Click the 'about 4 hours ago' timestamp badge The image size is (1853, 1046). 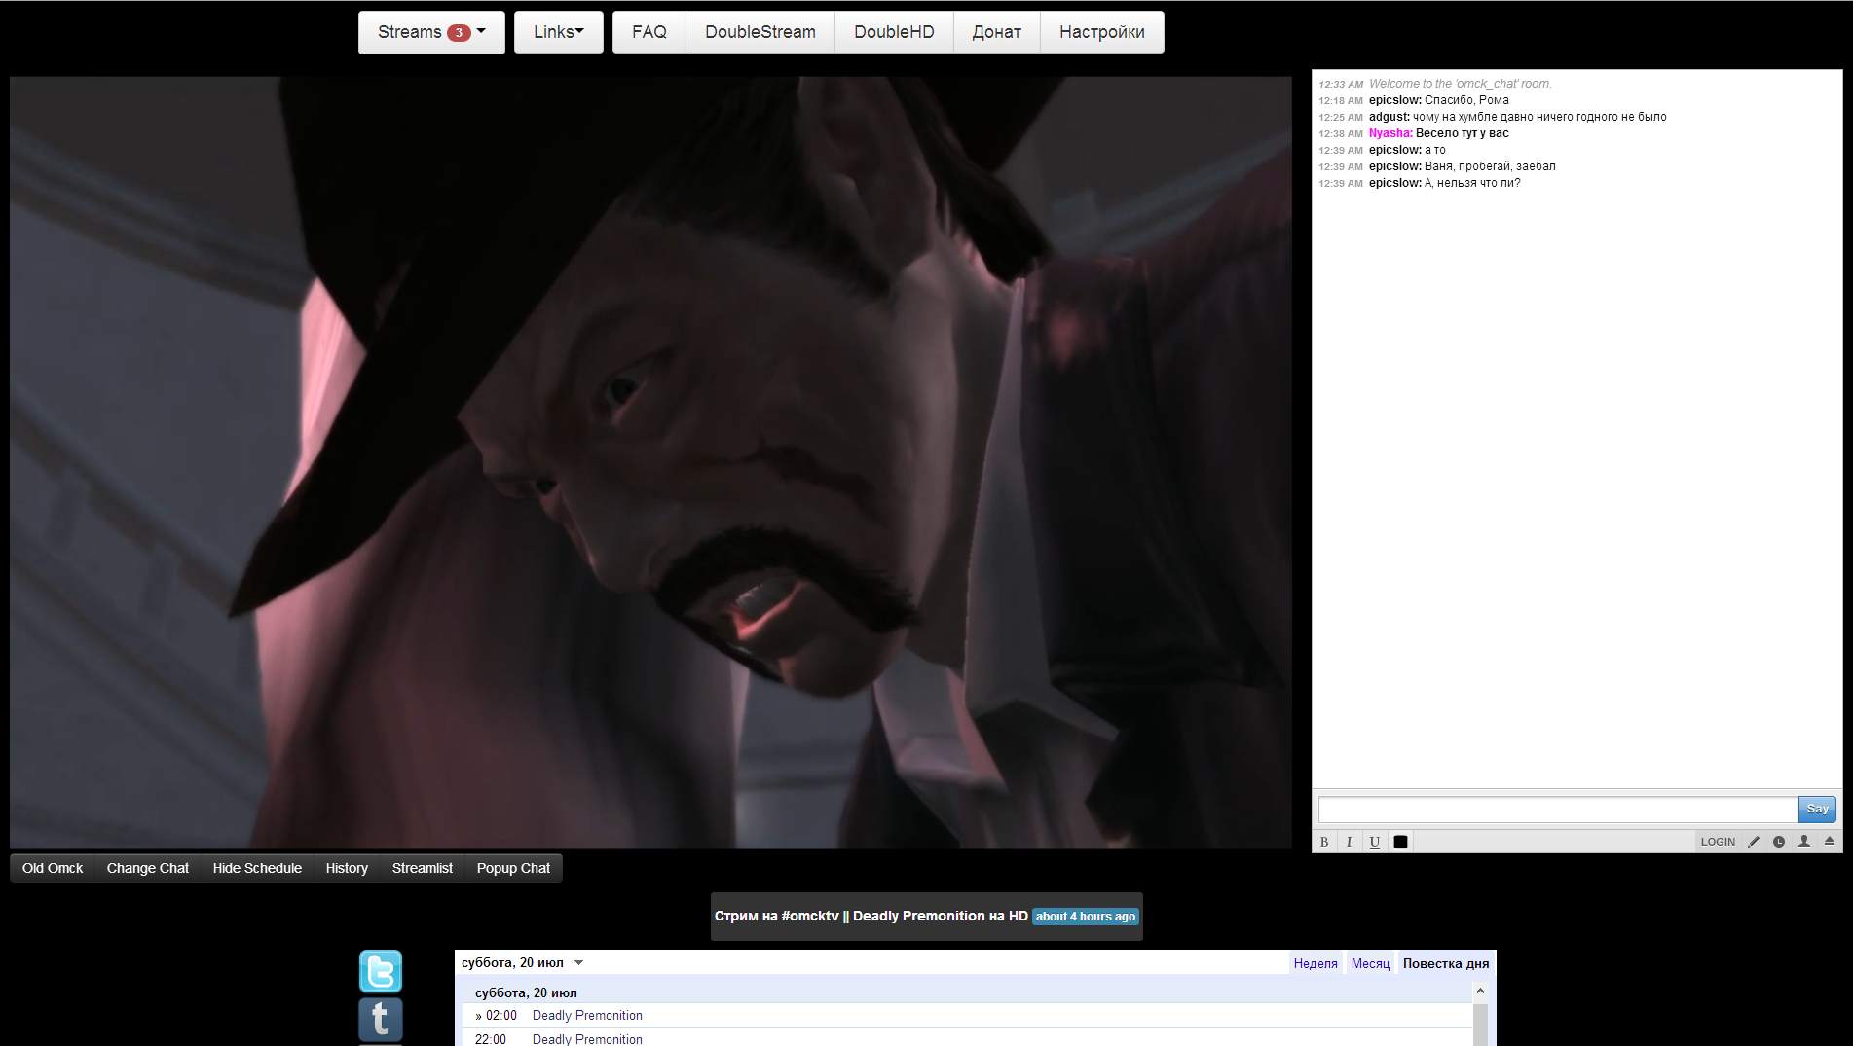coord(1085,917)
